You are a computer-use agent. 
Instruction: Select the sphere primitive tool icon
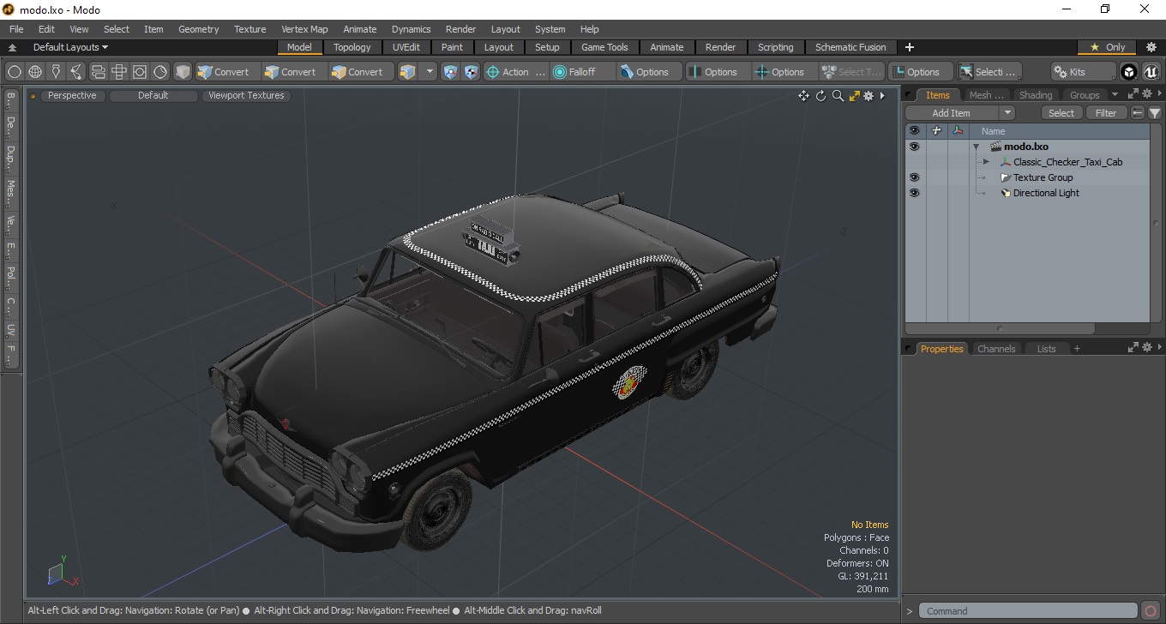coord(15,72)
